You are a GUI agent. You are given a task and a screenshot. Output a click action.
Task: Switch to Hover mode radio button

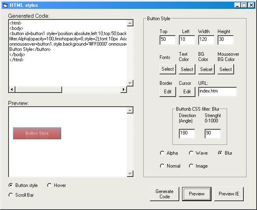50,185
